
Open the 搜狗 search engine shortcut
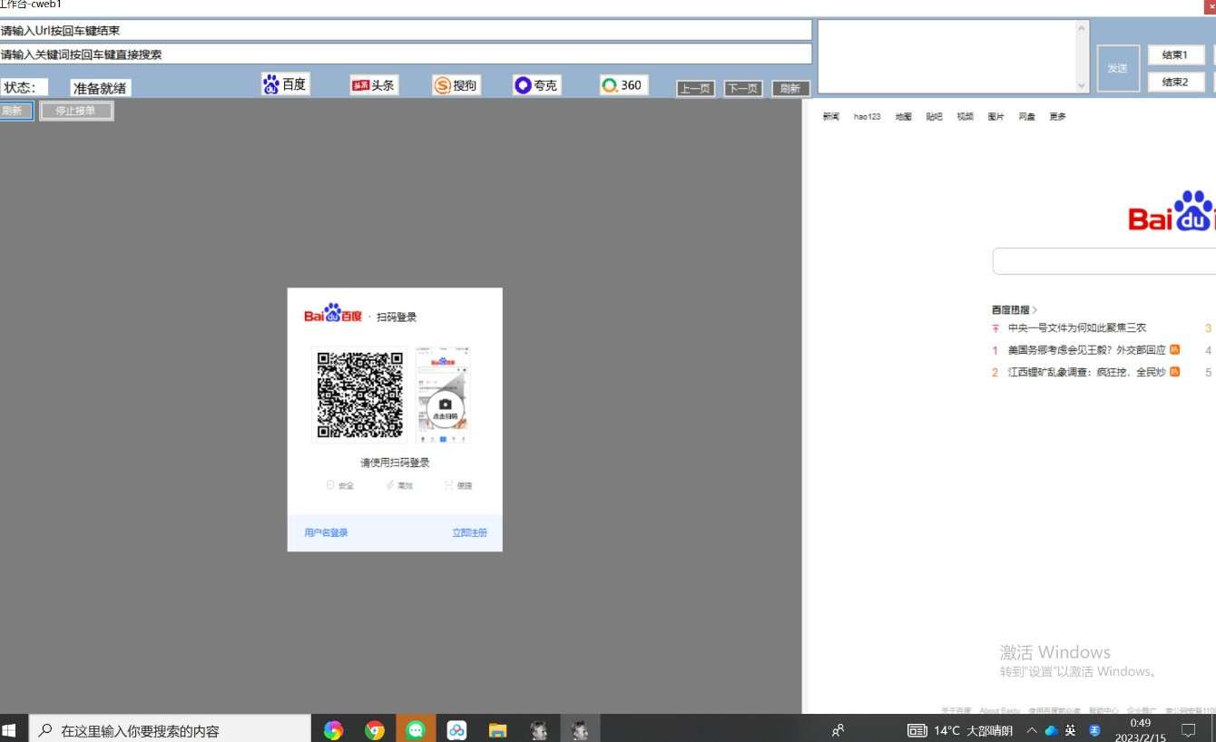456,85
